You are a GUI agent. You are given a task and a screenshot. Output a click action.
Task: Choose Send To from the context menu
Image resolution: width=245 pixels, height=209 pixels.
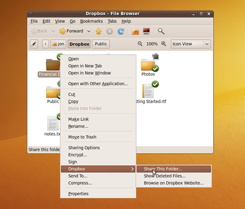[98, 176]
